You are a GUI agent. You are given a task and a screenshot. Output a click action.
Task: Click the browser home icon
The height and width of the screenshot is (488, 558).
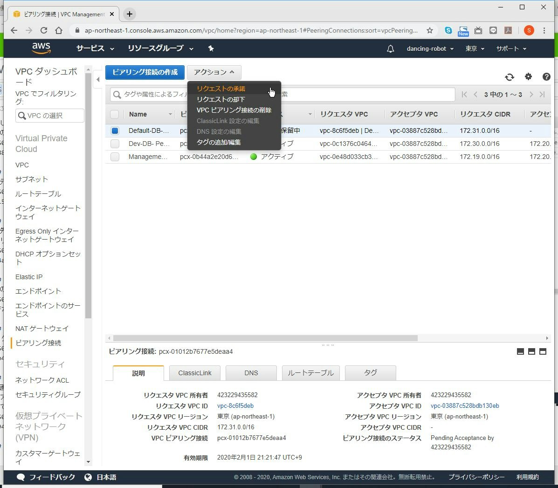[x=59, y=31]
